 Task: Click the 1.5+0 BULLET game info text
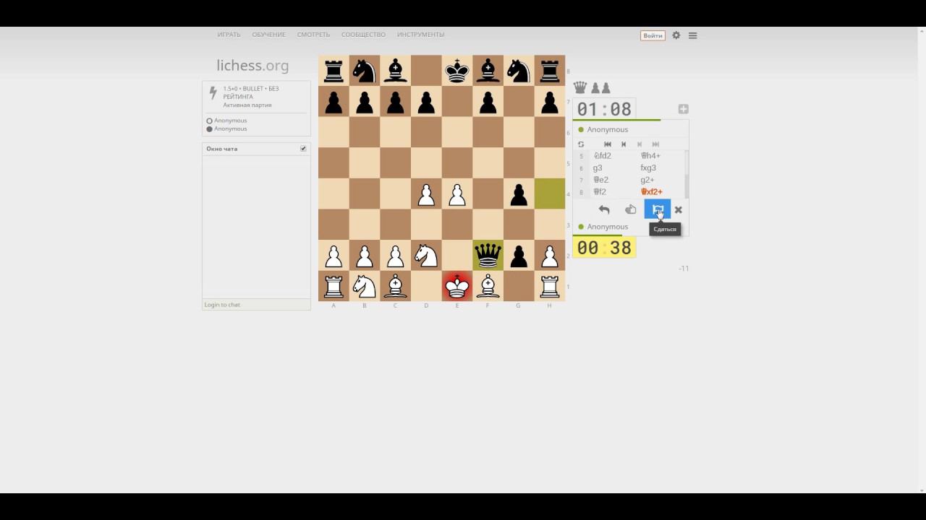[250, 92]
